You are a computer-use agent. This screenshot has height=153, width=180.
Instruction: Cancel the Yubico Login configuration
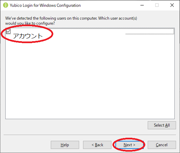point(162,145)
